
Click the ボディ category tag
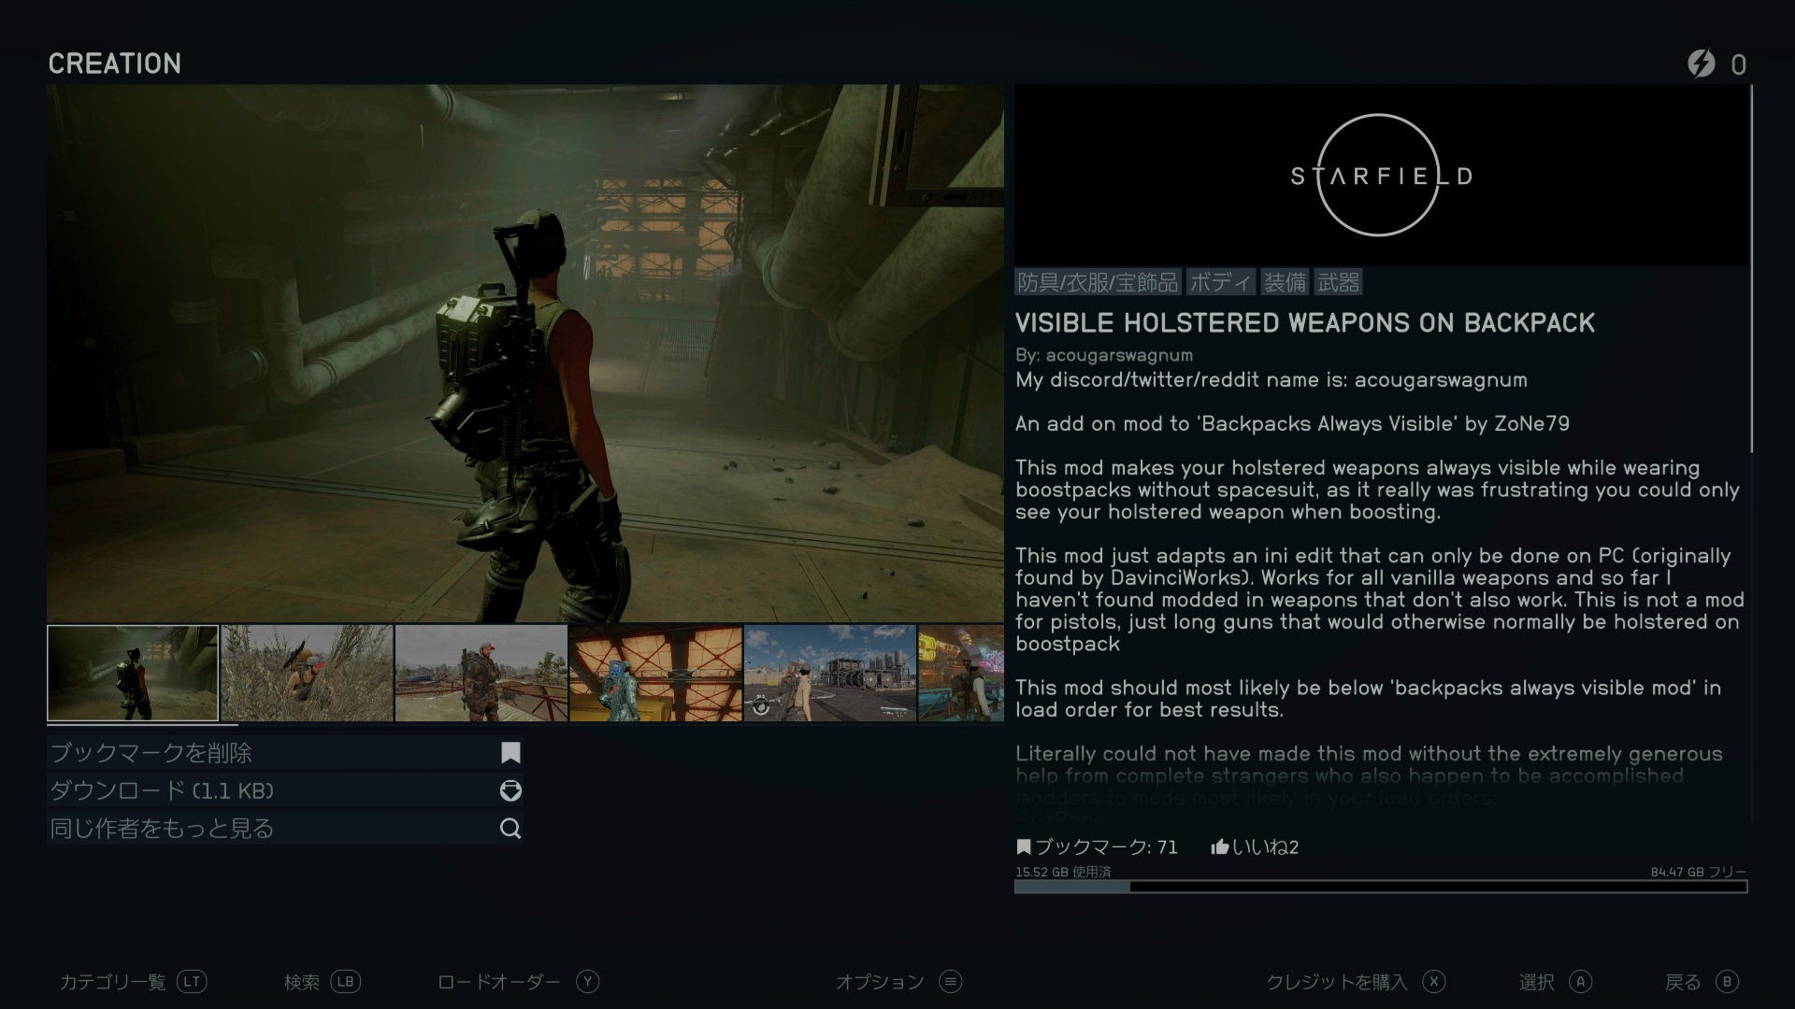click(1220, 282)
